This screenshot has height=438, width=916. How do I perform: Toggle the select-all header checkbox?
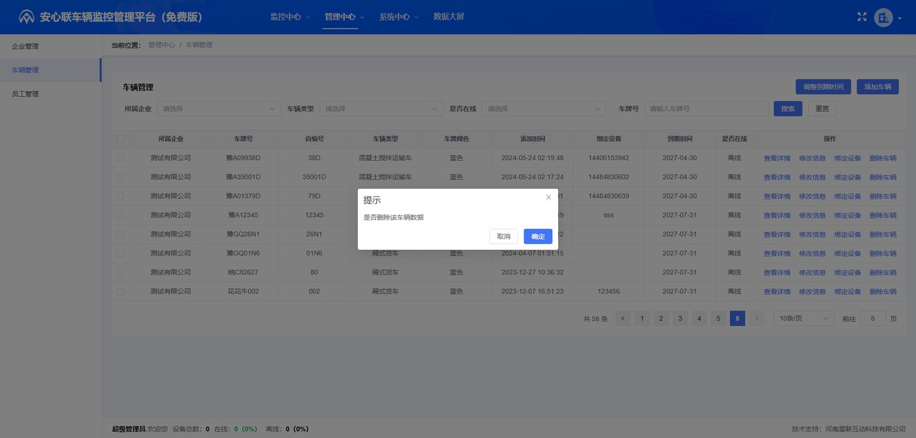pos(120,139)
